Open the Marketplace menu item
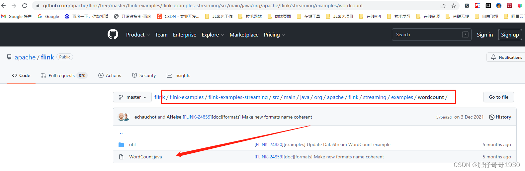The width and height of the screenshot is (525, 171). coord(244,35)
